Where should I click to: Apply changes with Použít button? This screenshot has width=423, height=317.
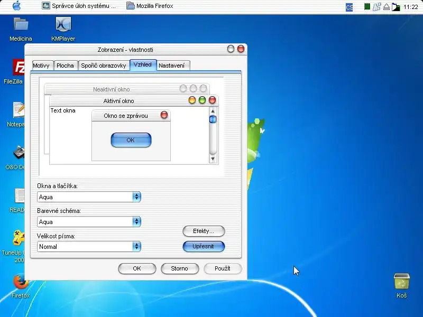coord(223,268)
